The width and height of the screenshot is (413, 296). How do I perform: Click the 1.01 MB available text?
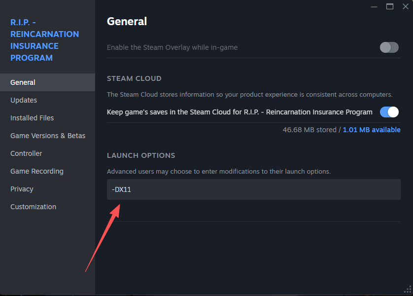pos(372,130)
